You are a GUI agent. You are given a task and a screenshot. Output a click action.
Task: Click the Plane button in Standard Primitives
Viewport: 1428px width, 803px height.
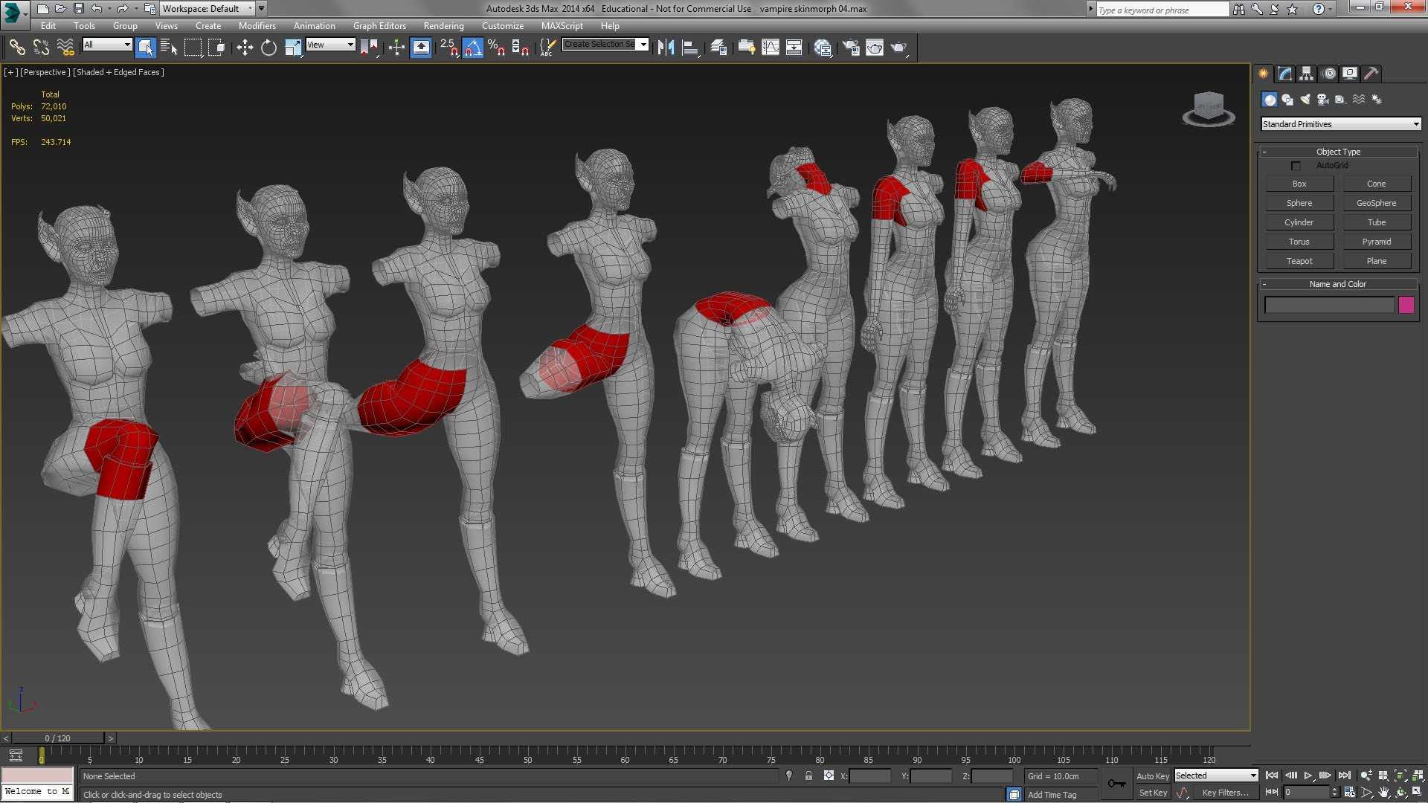1377,259
